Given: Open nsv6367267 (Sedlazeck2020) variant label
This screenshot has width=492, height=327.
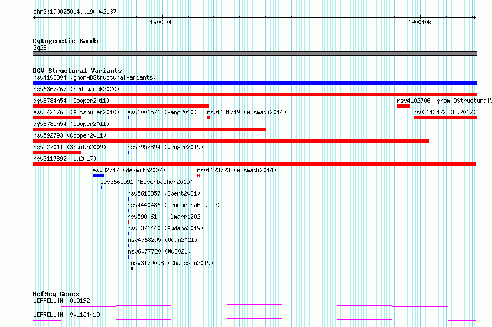Looking at the screenshot, I should point(76,89).
